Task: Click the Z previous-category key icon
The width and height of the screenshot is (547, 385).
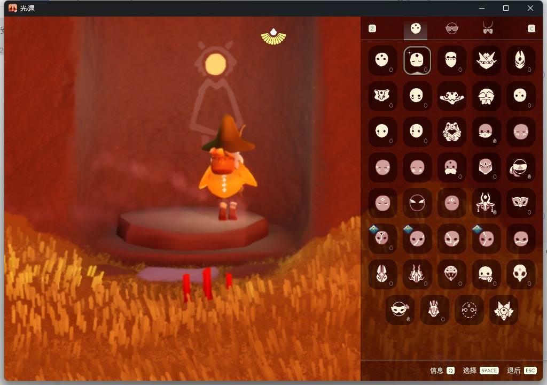Action: [372, 29]
